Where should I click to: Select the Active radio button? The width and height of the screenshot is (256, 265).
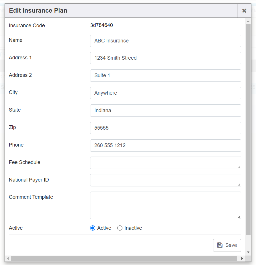(93, 228)
